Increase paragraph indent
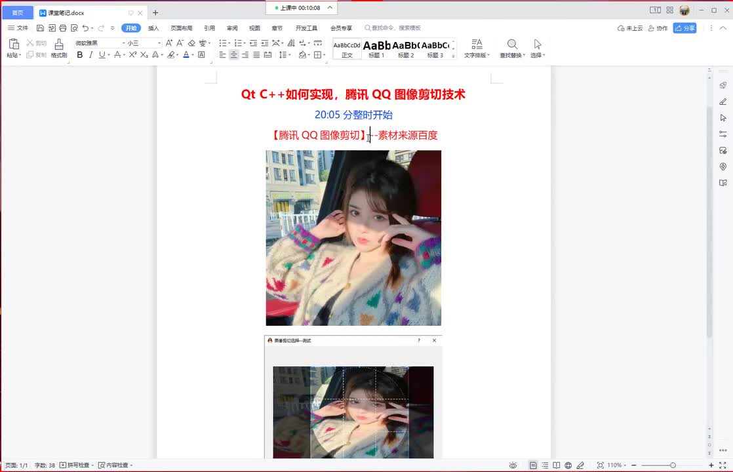The width and height of the screenshot is (733, 472). pyautogui.click(x=265, y=43)
